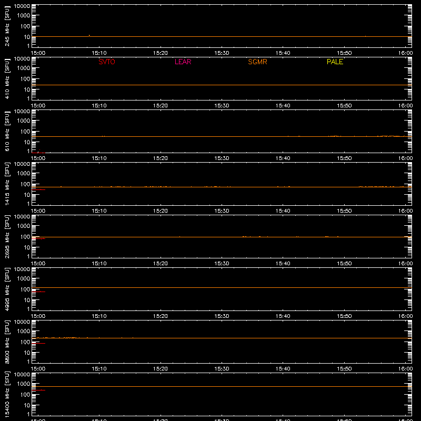Click the 15:10 time label under 1415 MHz panel
This screenshot has height=421, width=421.
pos(99,211)
